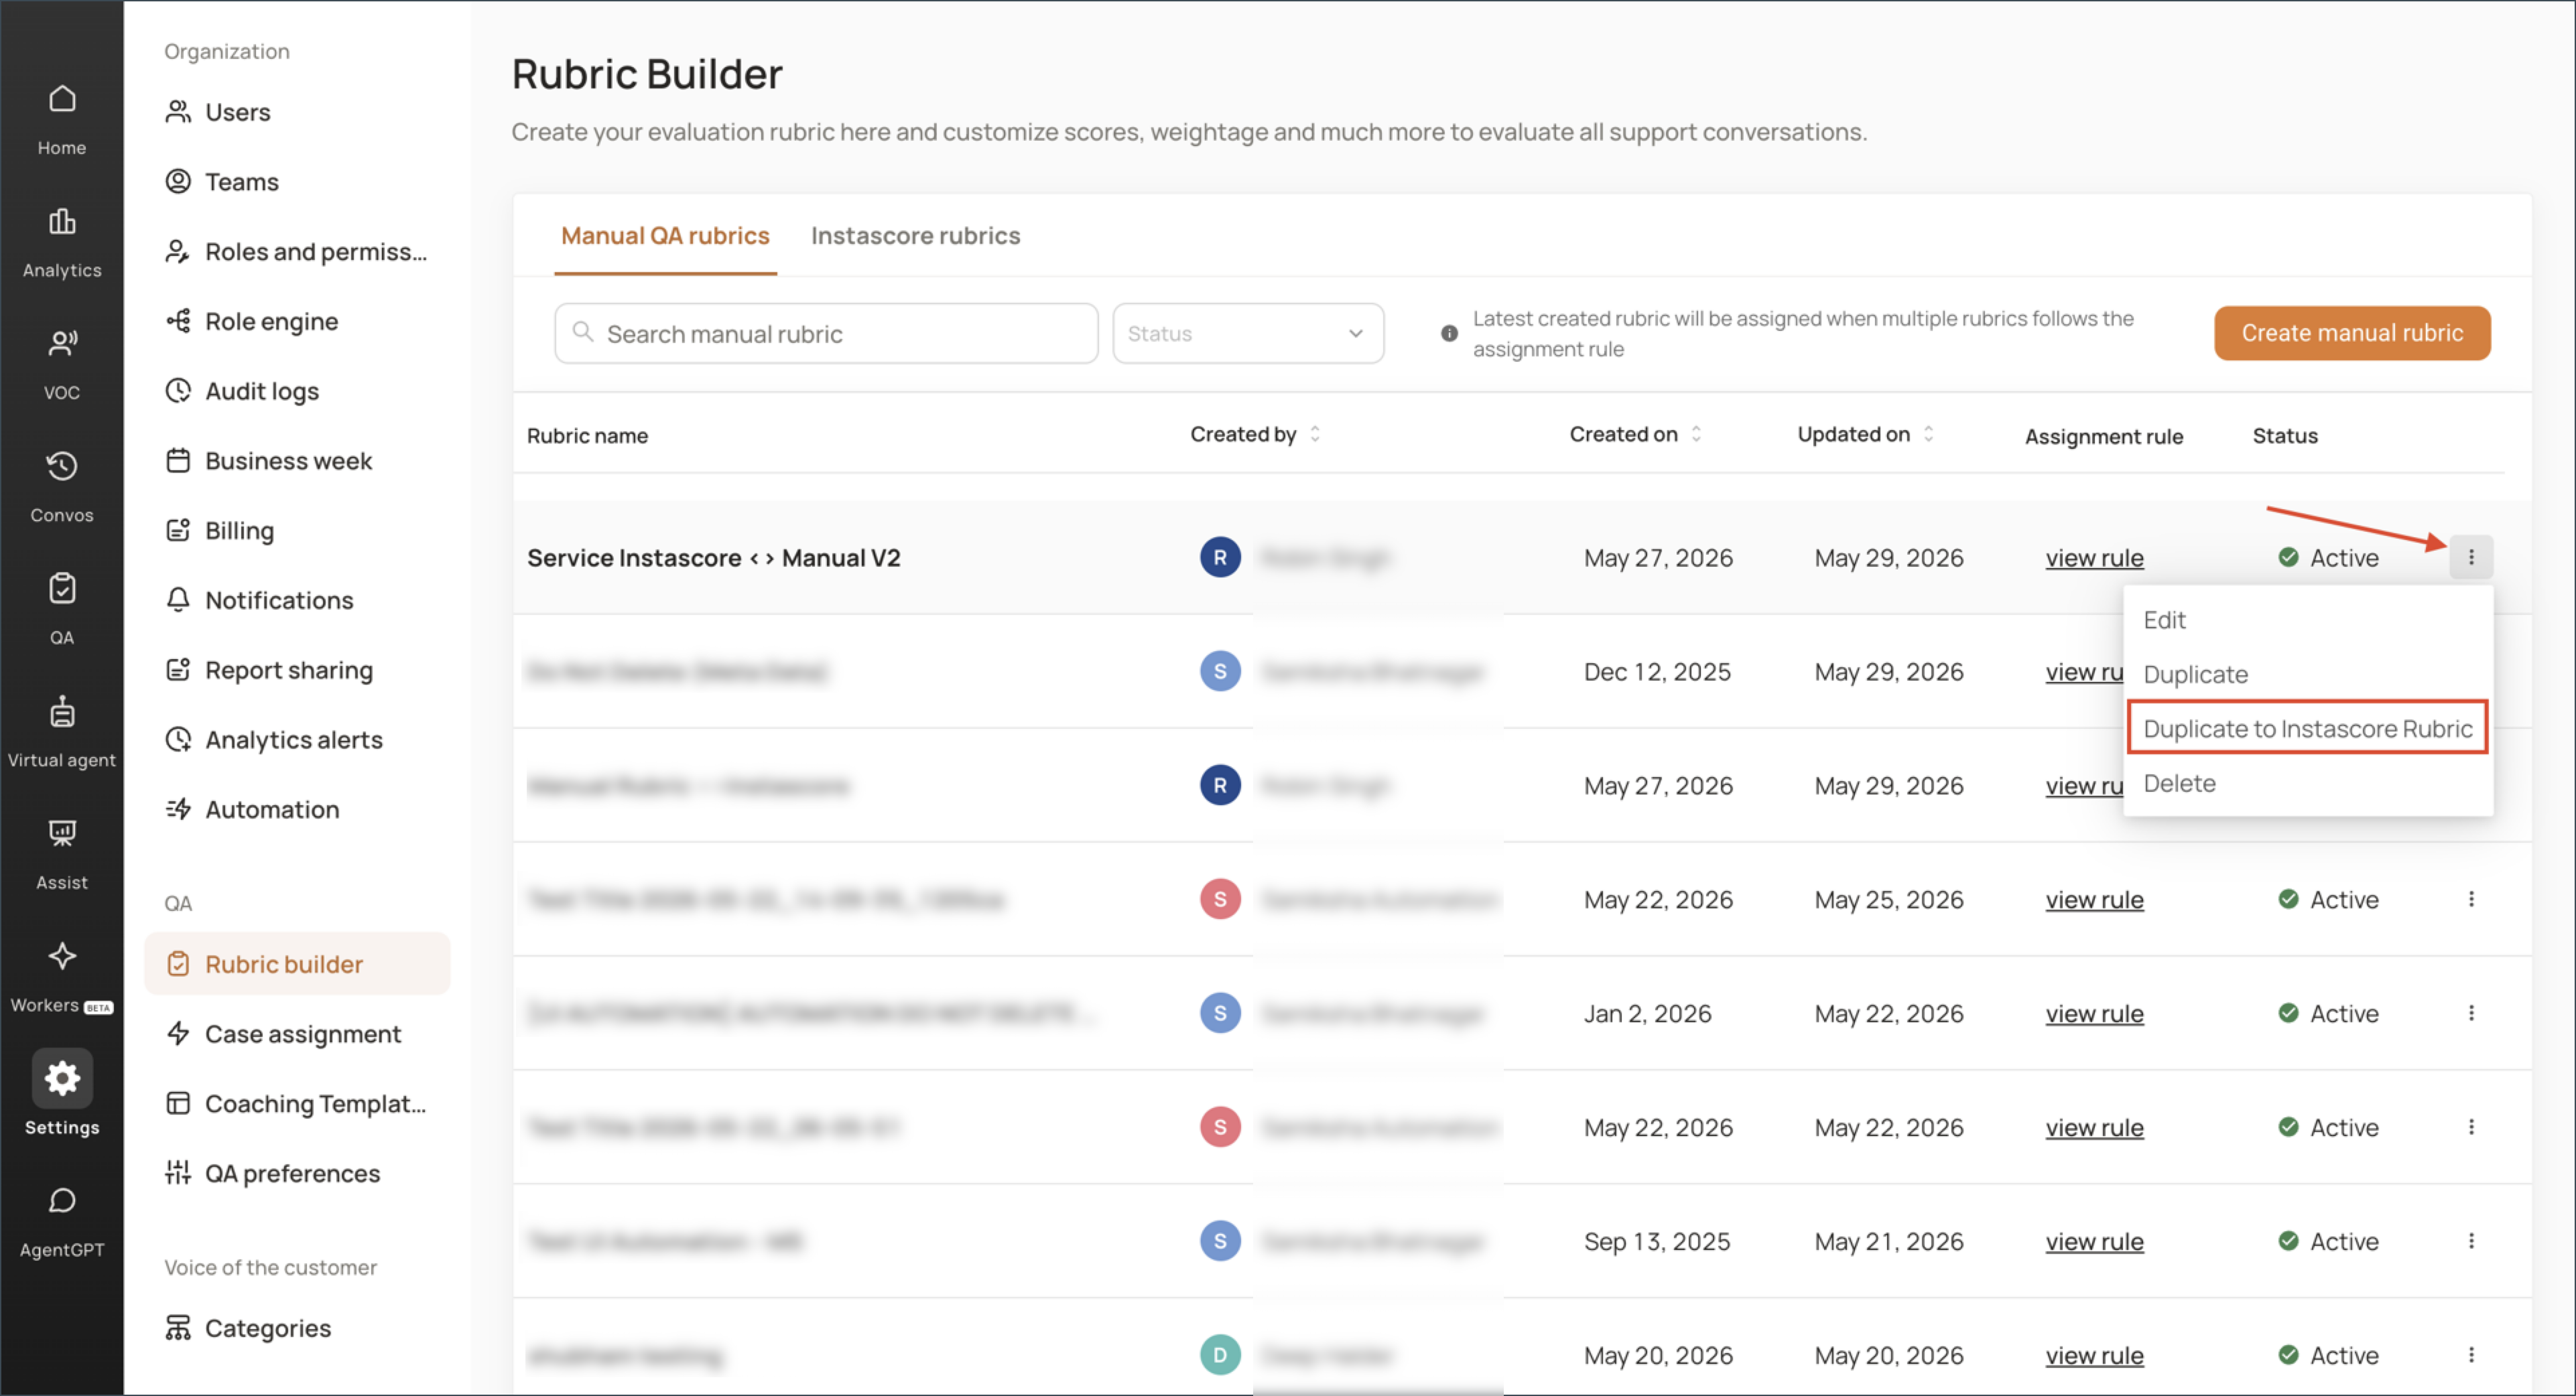The image size is (2576, 1396).
Task: Open Convos history icon
Action: [62, 467]
